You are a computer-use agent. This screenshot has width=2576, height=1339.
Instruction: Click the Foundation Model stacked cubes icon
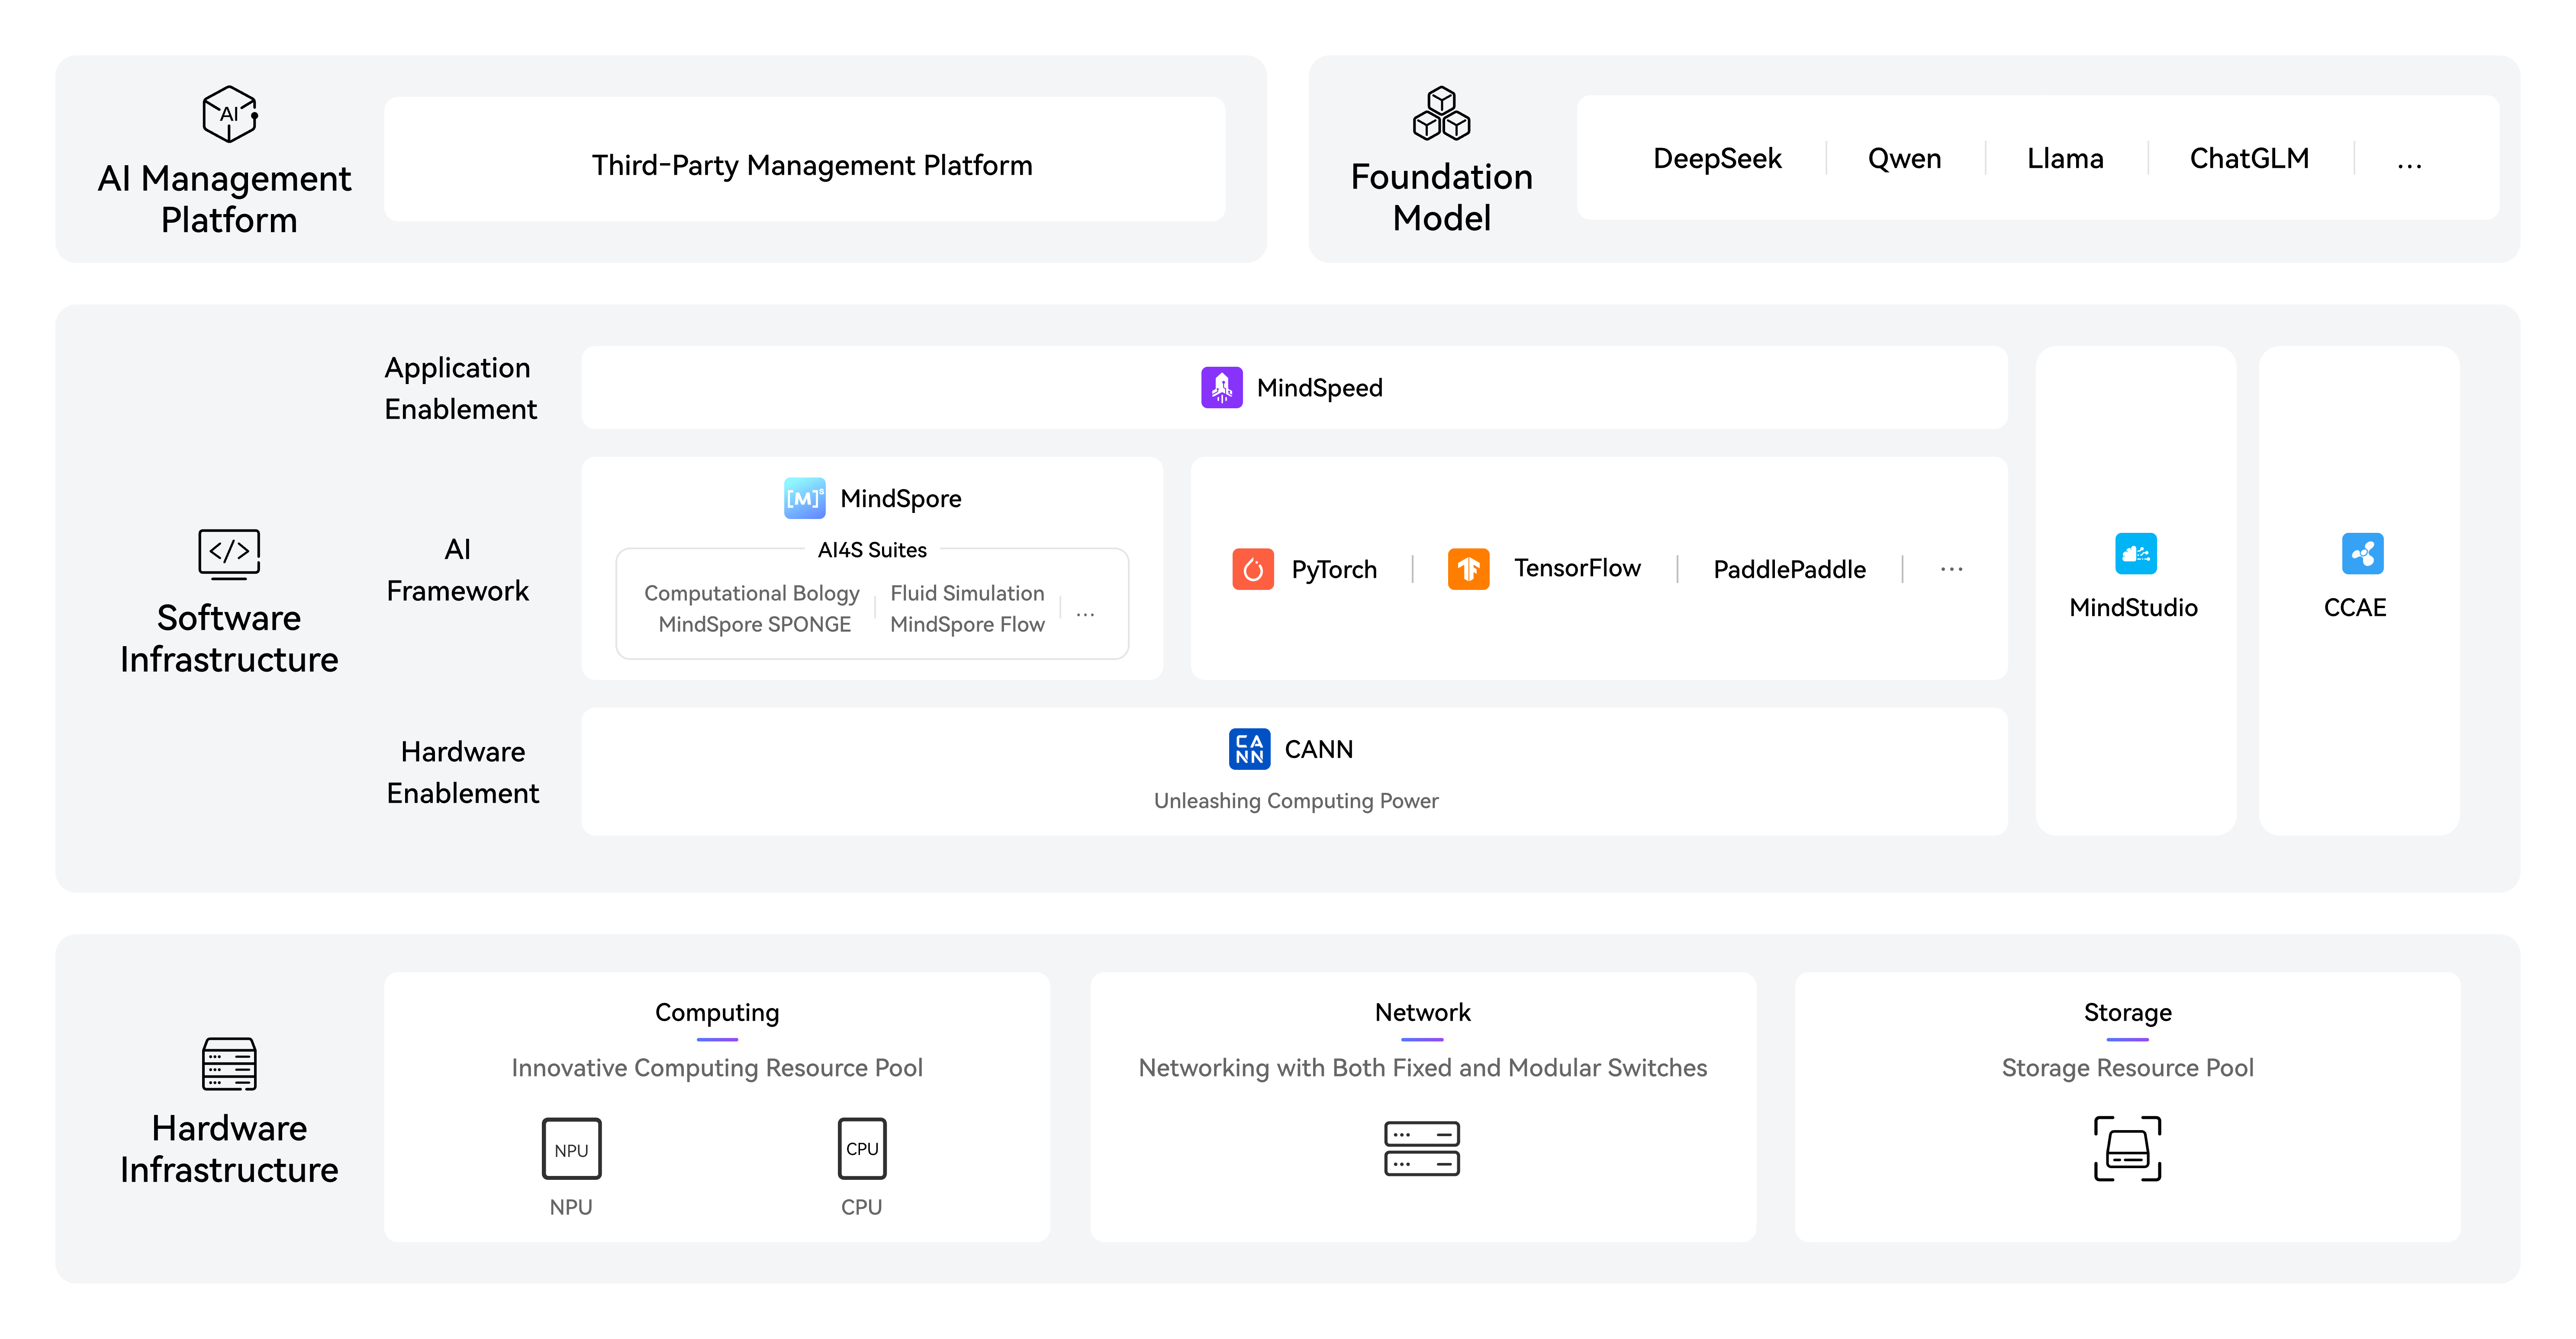[1441, 113]
